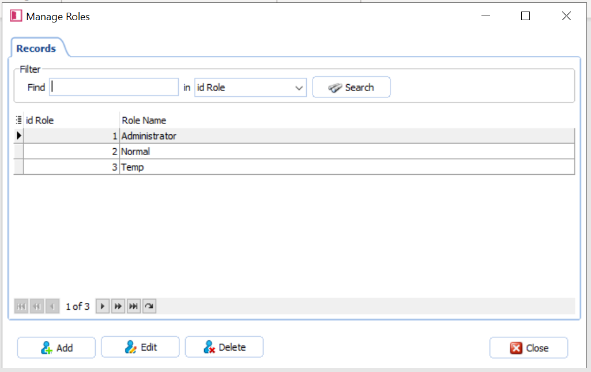Minimize the Manage Roles window
The height and width of the screenshot is (372, 591).
click(x=486, y=16)
